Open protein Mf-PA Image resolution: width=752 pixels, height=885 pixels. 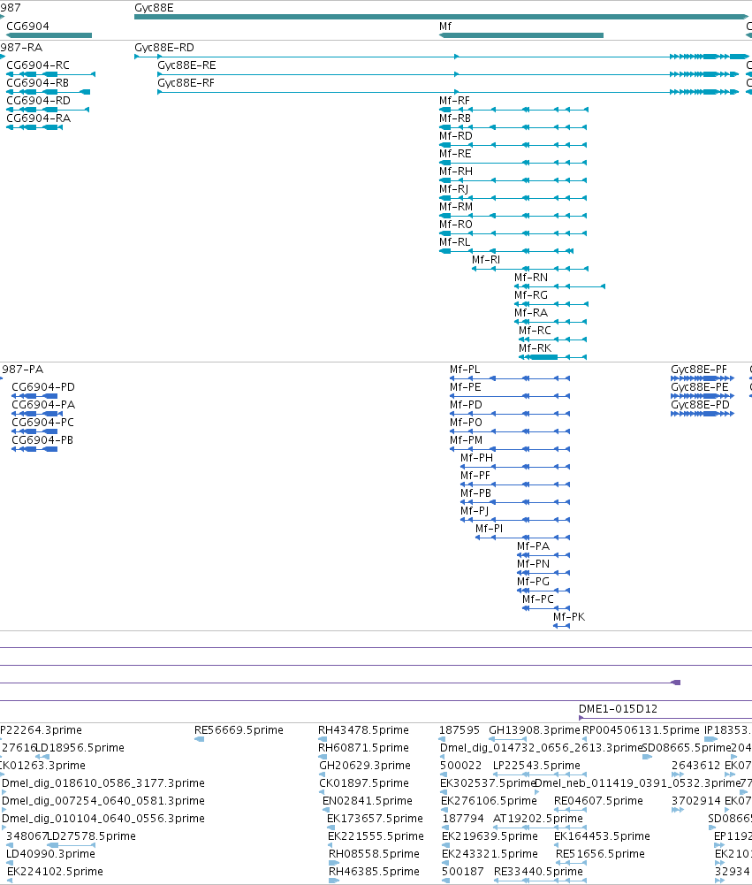[533, 546]
